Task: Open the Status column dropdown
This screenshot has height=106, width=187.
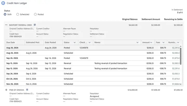Action: [x=75, y=43]
